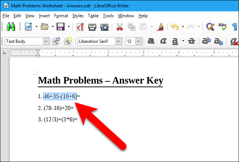Image resolution: width=239 pixels, height=162 pixels.
Task: Clear direct formatting icon
Action: point(234,41)
